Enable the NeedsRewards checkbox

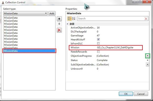[98, 52]
